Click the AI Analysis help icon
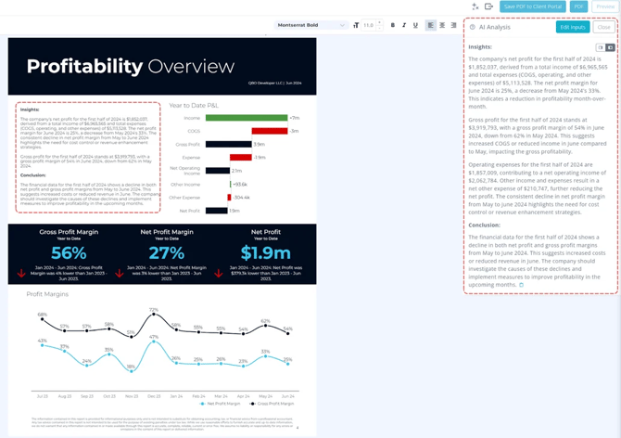The image size is (621, 438). pos(473,28)
